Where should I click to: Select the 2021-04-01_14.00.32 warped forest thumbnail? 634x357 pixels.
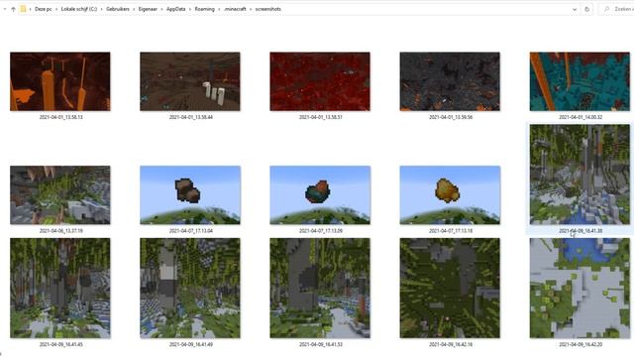[x=580, y=81]
